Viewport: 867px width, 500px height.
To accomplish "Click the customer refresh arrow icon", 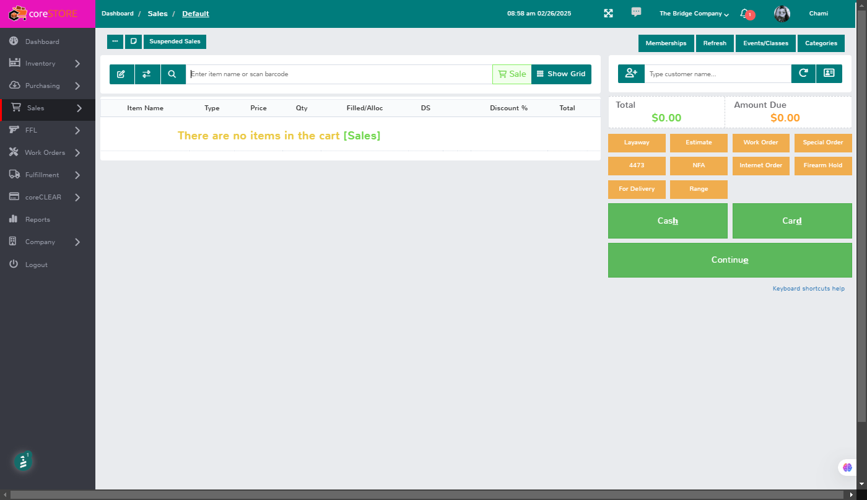I will click(803, 73).
